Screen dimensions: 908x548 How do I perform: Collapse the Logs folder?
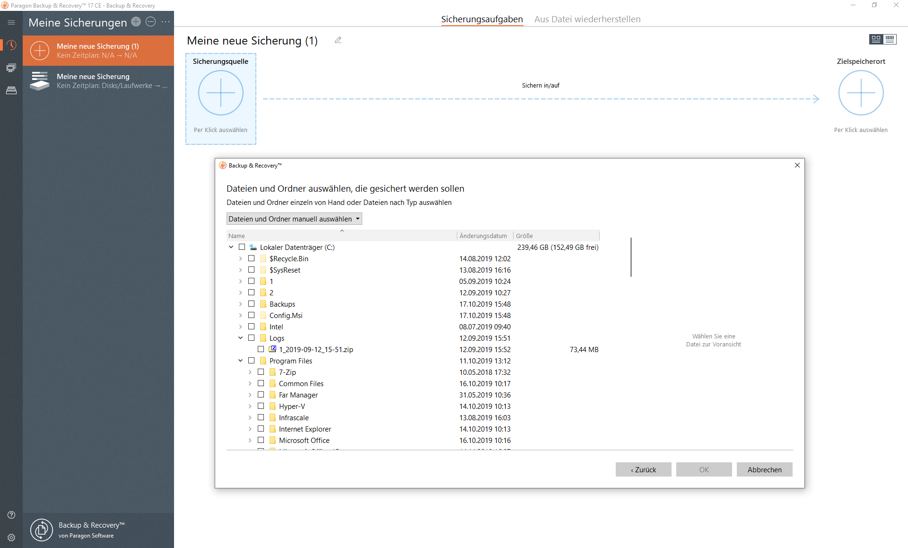coord(240,338)
